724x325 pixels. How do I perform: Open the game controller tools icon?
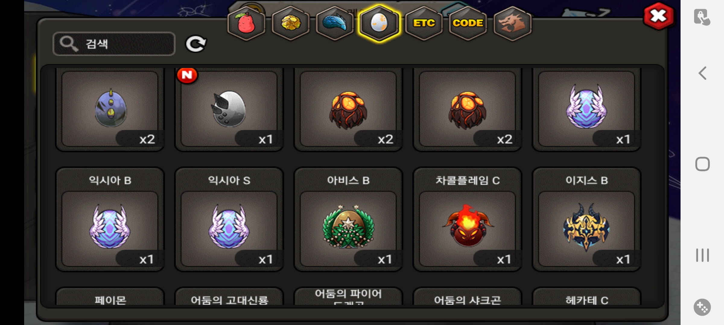tap(702, 307)
